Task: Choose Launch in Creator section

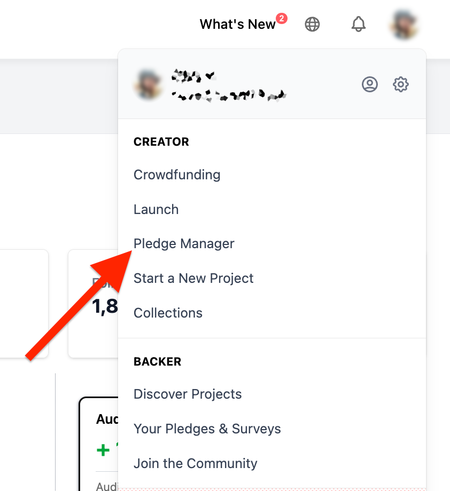Action: (x=156, y=209)
